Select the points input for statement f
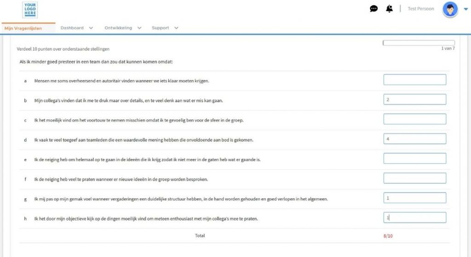This screenshot has height=257, width=471. [x=414, y=178]
